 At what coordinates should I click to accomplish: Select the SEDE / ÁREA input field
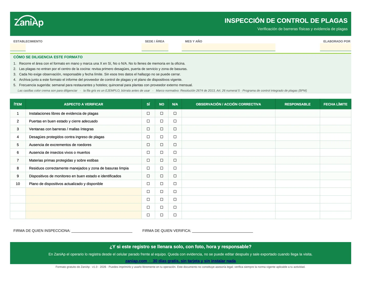pos(155,47)
